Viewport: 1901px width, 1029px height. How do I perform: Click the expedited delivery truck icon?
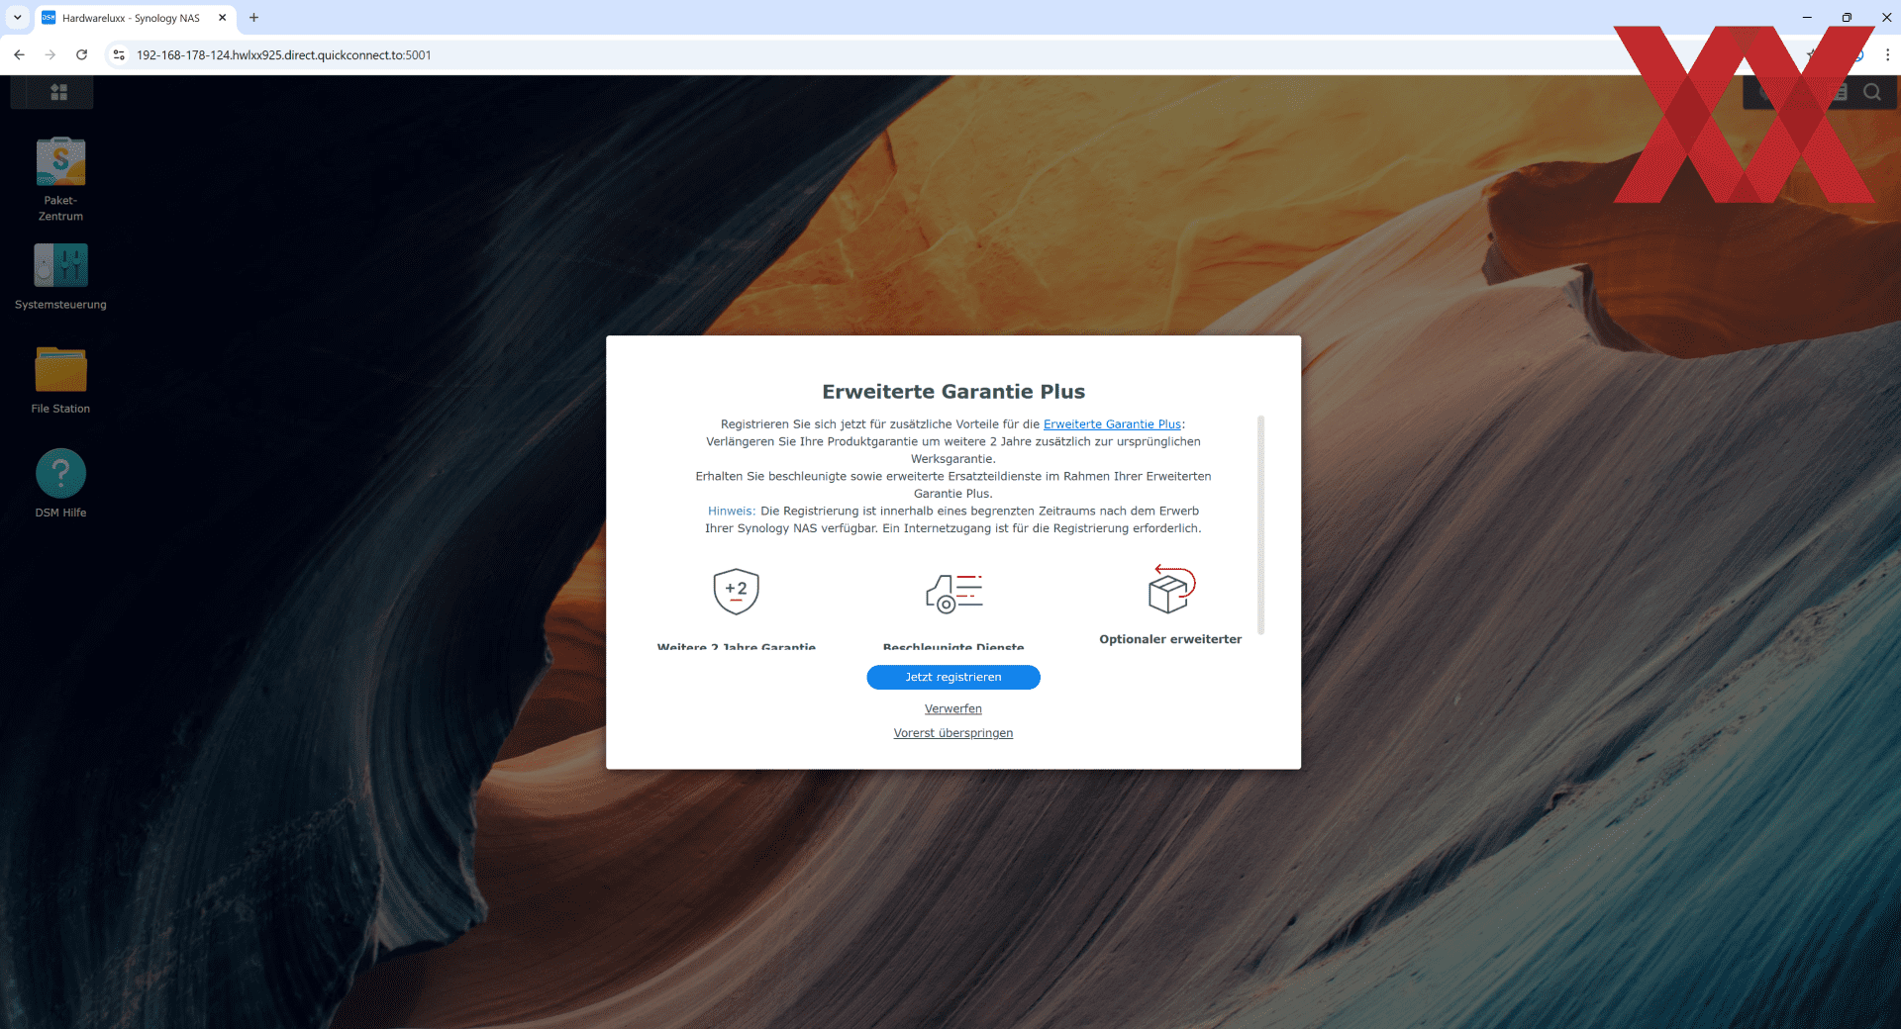[x=953, y=593]
